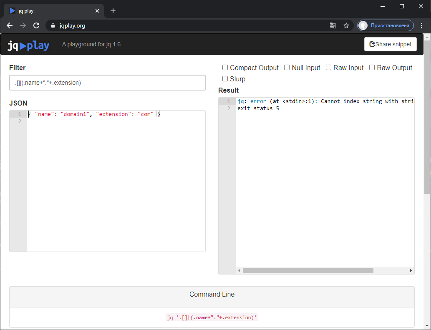Click the translate page icon
The height and width of the screenshot is (330, 431).
coord(333,25)
